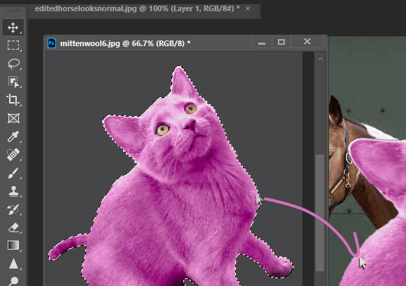Viewport: 406px width, 286px height.
Task: Select the Lasso tool
Action: point(13,64)
